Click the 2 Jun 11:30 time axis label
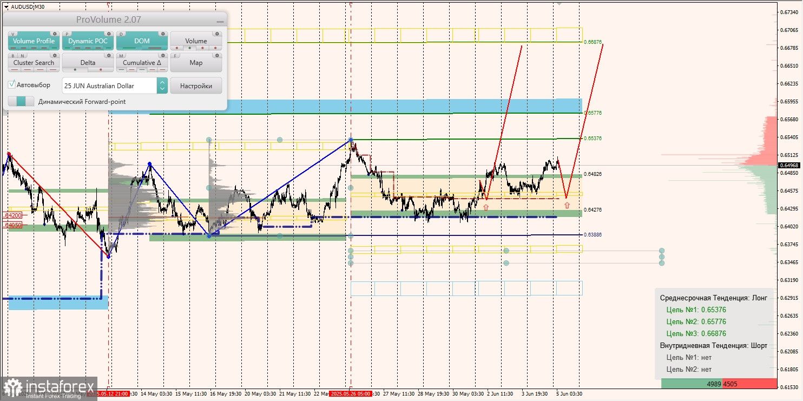803x401 pixels. pyautogui.click(x=501, y=394)
